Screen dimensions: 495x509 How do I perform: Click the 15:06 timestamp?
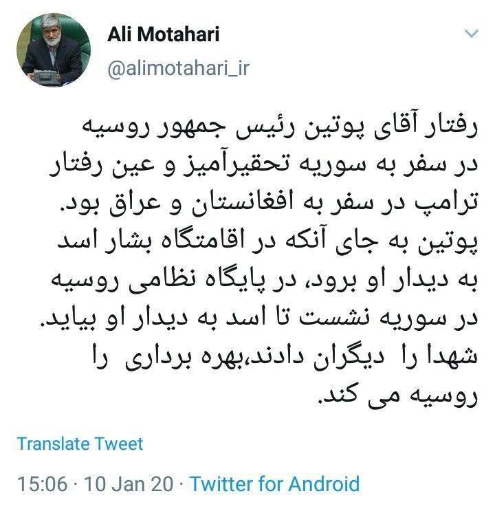43,484
